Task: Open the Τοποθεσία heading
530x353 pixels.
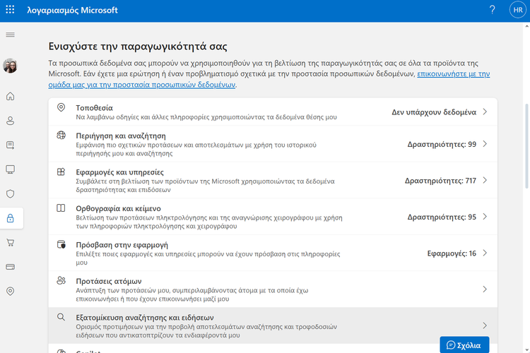Action: [x=94, y=108]
